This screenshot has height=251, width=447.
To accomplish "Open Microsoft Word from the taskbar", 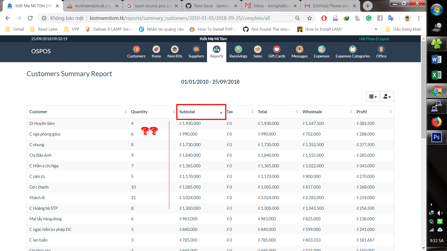I will [437, 59].
